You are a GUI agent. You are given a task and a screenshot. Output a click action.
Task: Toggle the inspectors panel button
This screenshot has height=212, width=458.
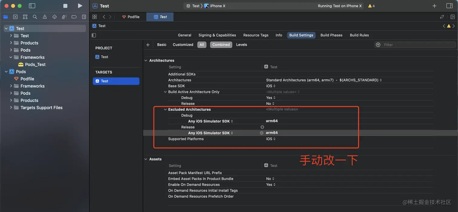pos(450,6)
